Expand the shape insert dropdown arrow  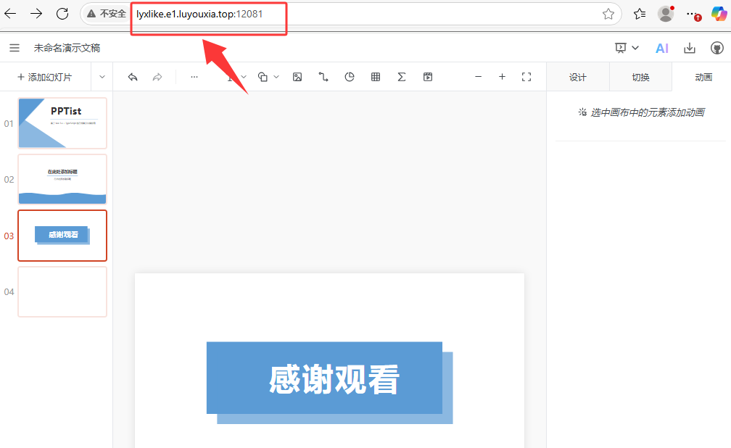pyautogui.click(x=276, y=76)
